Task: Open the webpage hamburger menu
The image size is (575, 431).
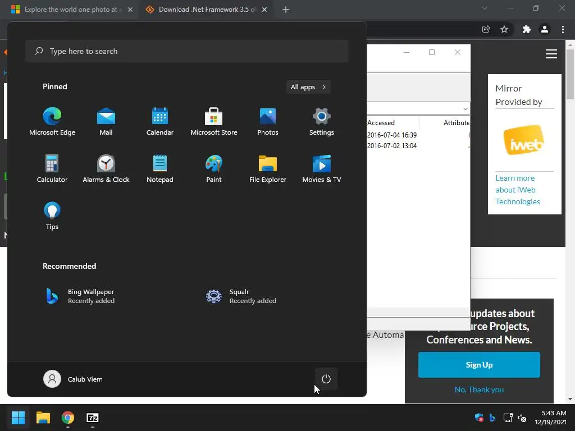Action: click(551, 54)
